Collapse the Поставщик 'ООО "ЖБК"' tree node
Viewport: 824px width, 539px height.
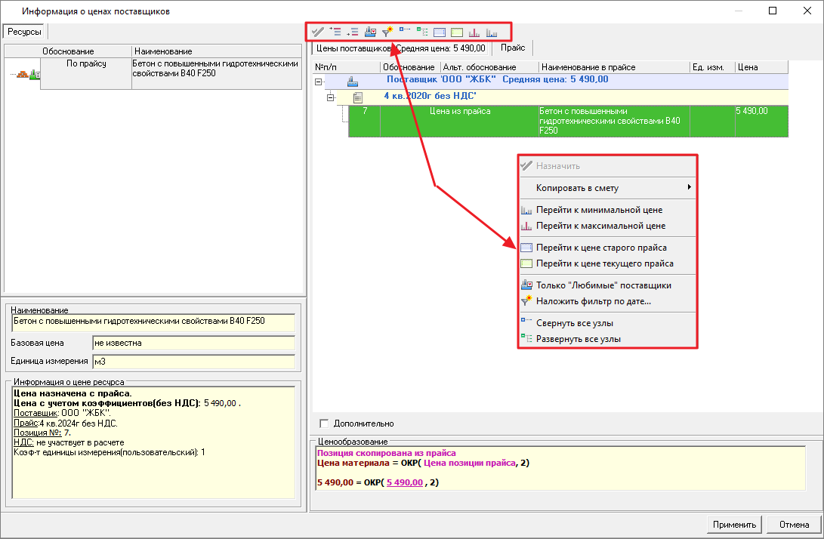tap(319, 80)
